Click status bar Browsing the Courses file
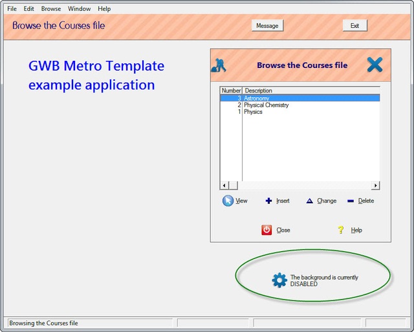Image resolution: width=414 pixels, height=332 pixels. 43,323
